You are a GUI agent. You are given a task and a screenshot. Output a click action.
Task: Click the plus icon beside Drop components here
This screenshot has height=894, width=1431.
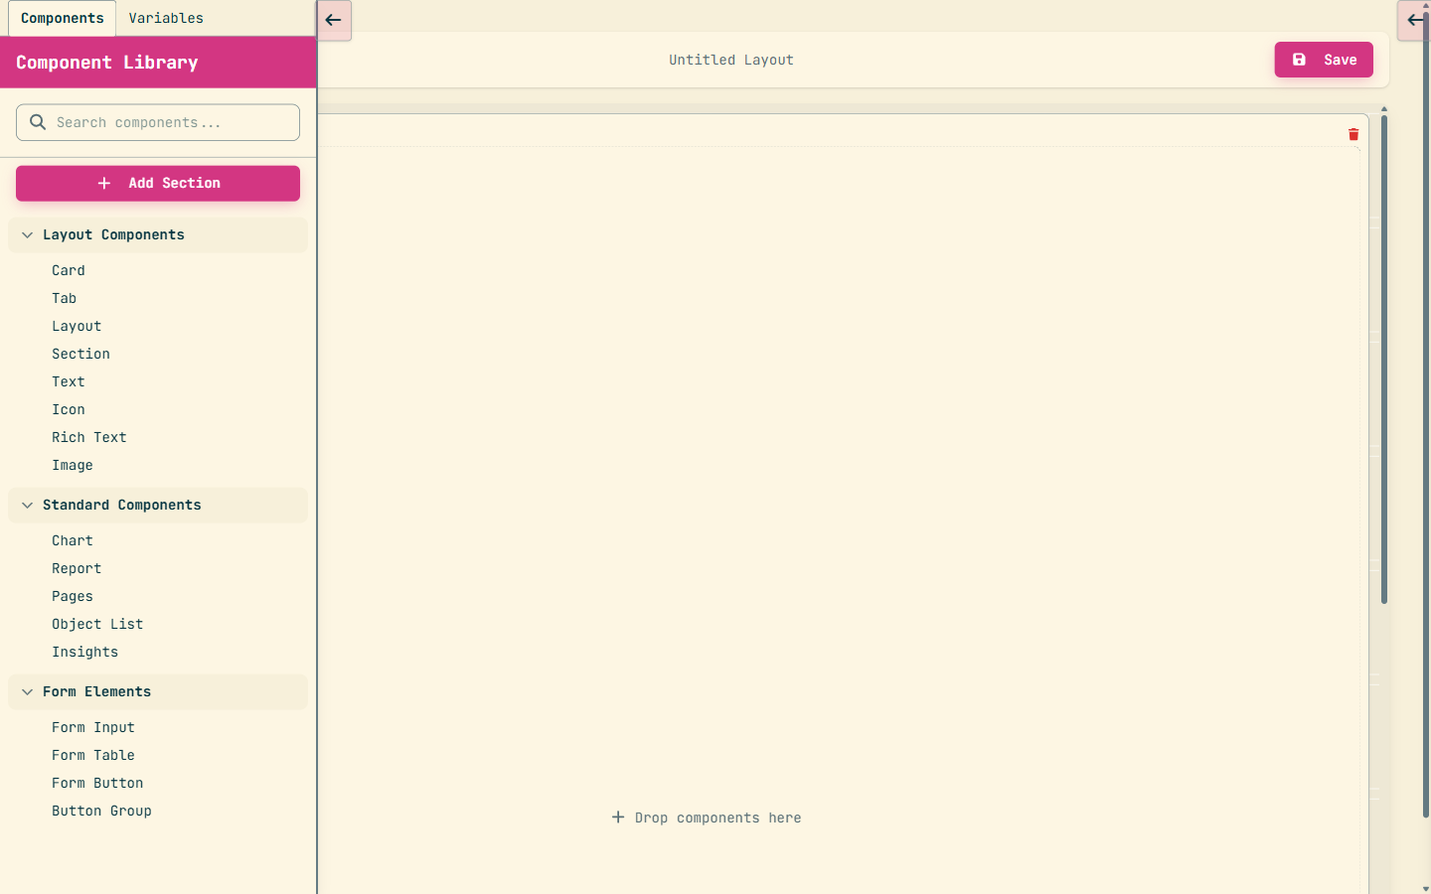coord(618,817)
